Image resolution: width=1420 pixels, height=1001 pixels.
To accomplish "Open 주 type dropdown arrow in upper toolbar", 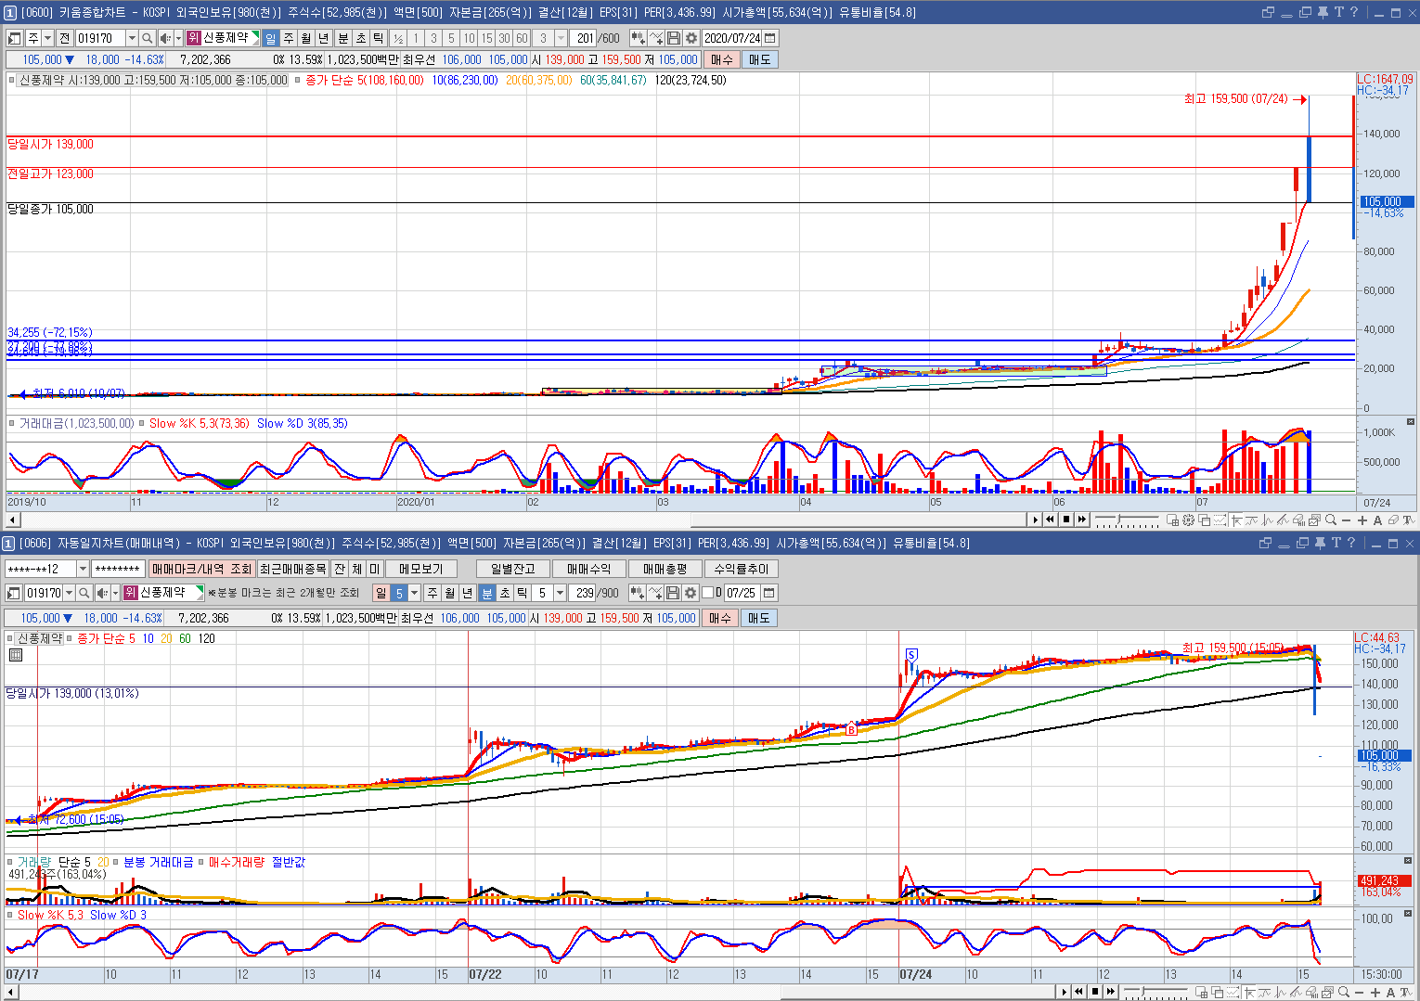I will click(49, 38).
